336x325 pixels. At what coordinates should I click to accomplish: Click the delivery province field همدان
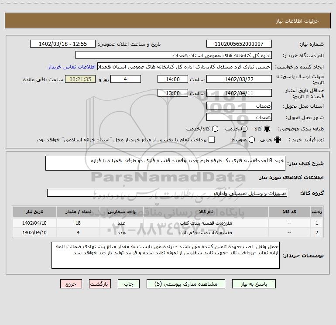coord(239,106)
